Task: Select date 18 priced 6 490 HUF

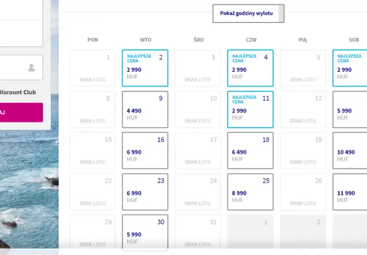Action: 250,150
